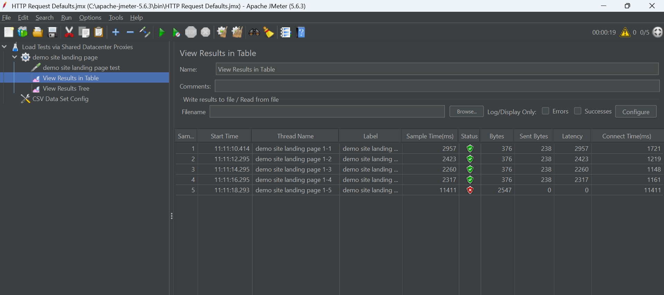This screenshot has width=664, height=295.
Task: Click the Toggle enable/disable icon
Action: [145, 32]
